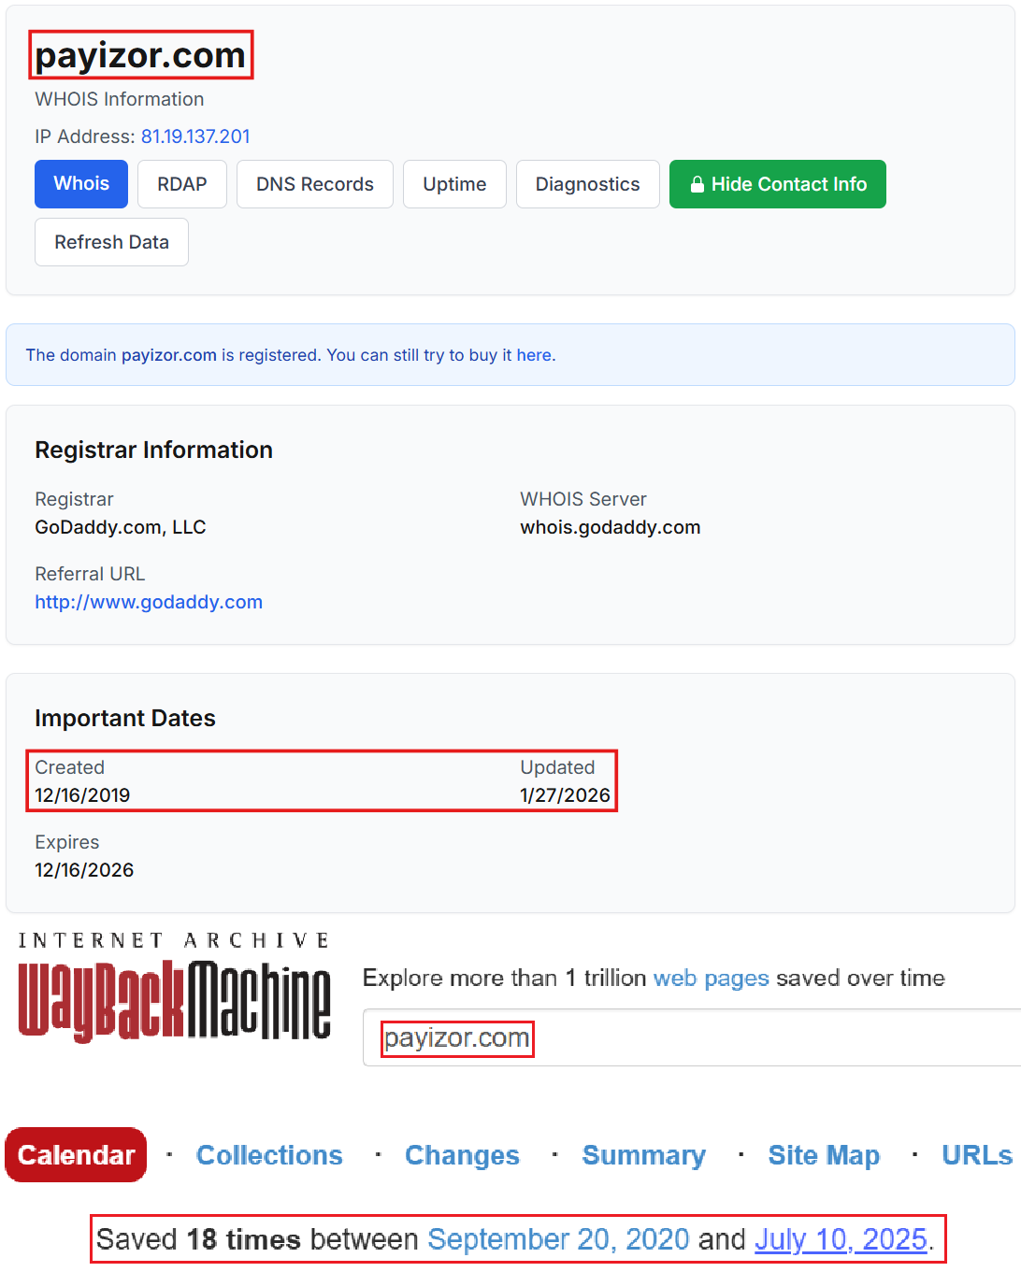Select the Diagnostics tab
Image resolution: width=1021 pixels, height=1272 pixels.
[x=587, y=184]
